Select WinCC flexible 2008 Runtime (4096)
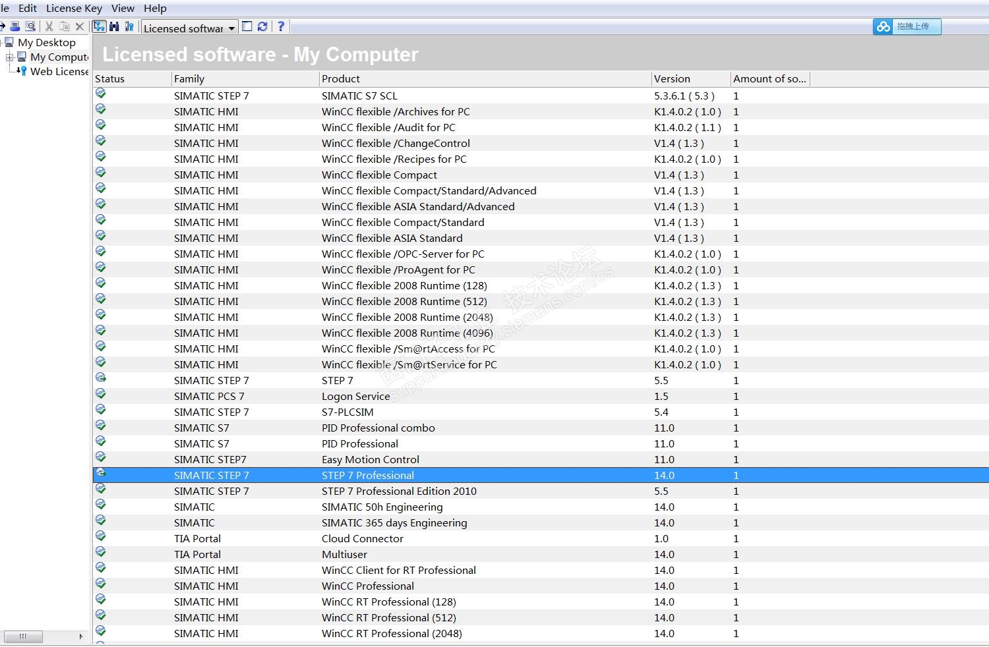This screenshot has height=647, width=989. tap(541, 333)
